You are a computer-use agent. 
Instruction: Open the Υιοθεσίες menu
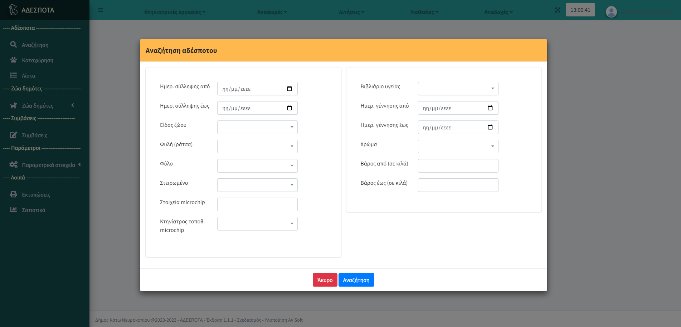point(424,12)
